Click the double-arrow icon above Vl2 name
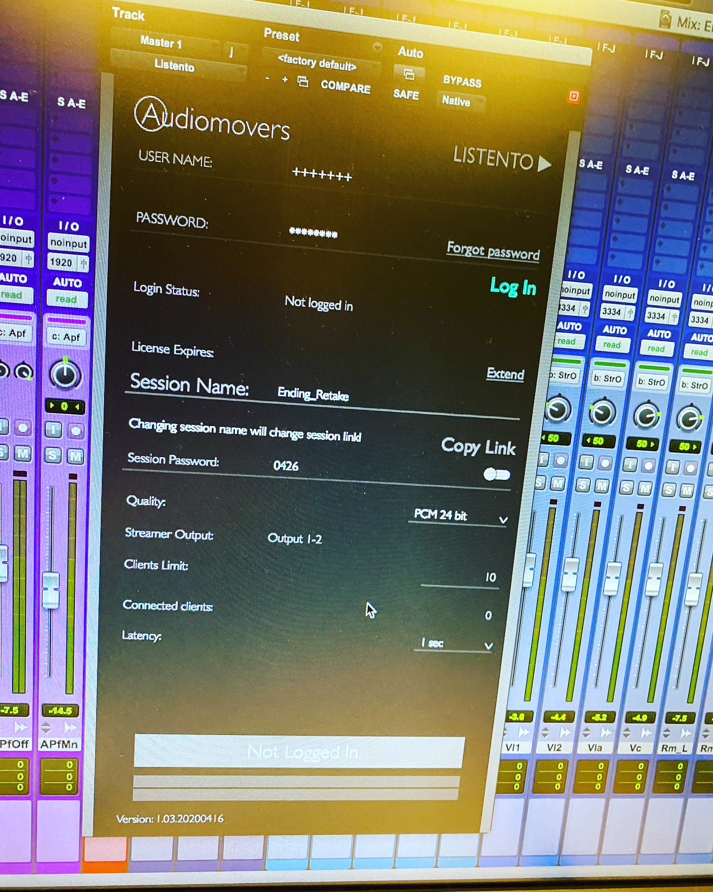Image resolution: width=713 pixels, height=892 pixels. [x=565, y=733]
